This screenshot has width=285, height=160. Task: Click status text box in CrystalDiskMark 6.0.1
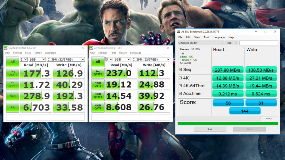pos(131,117)
